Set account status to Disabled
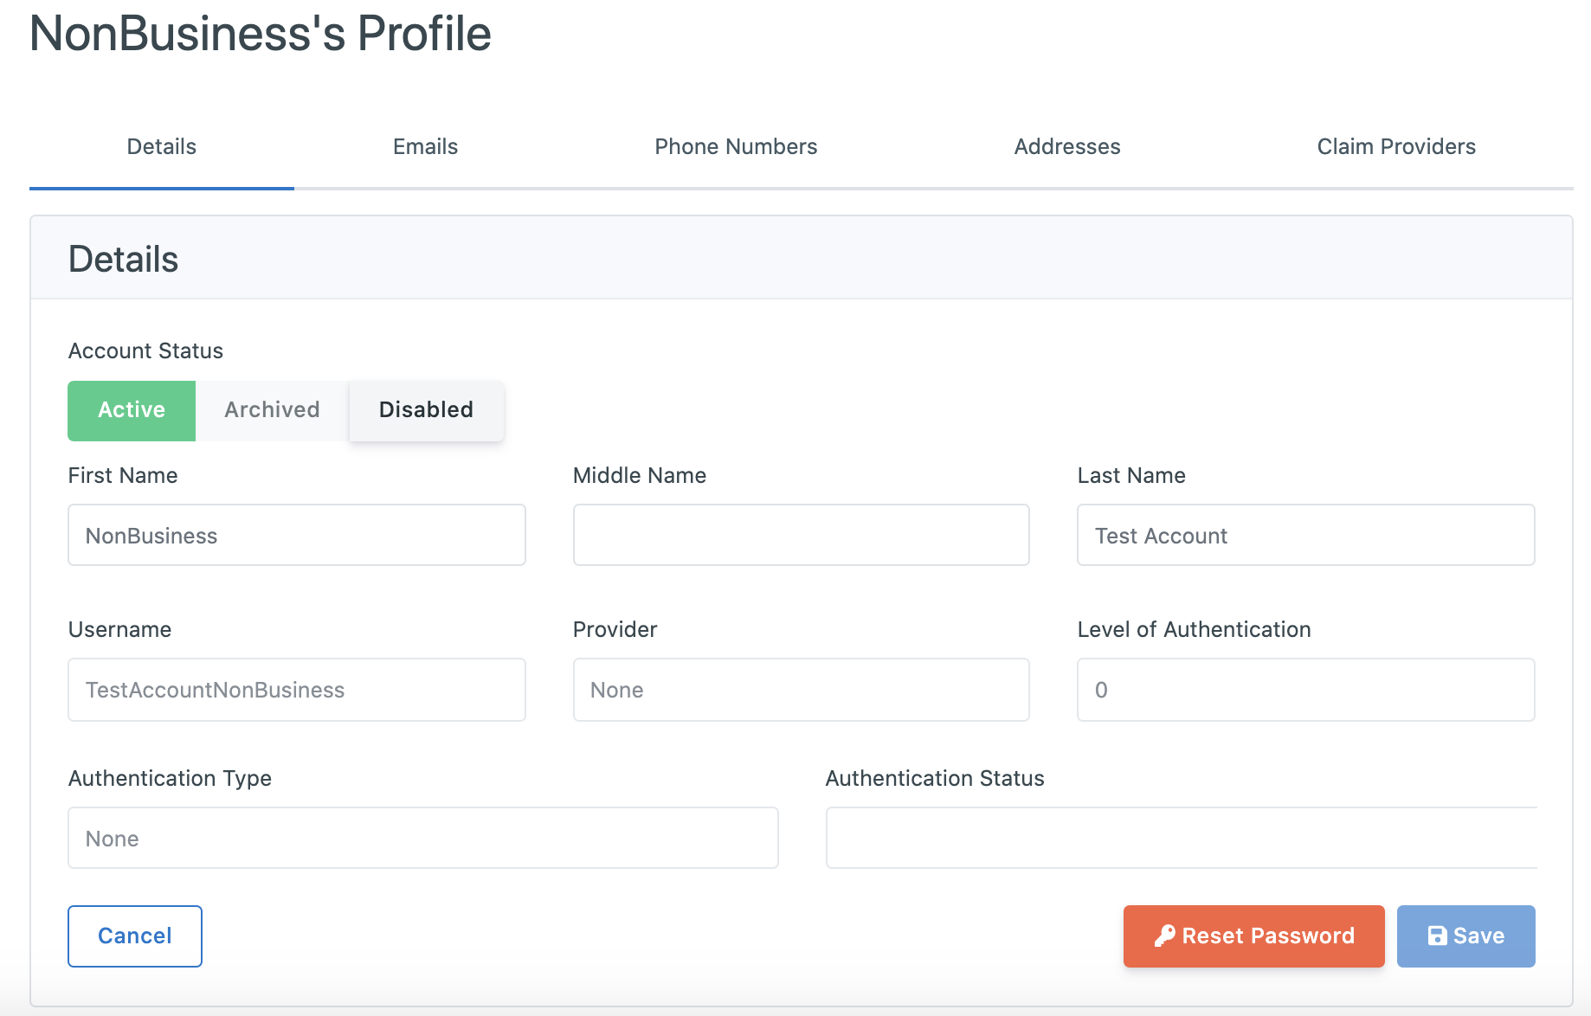1591x1016 pixels. (426, 410)
